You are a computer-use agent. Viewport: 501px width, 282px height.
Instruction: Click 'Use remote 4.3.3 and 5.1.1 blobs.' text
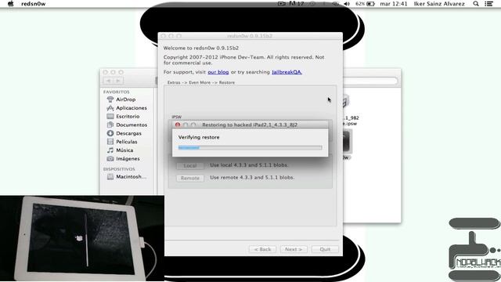click(252, 178)
